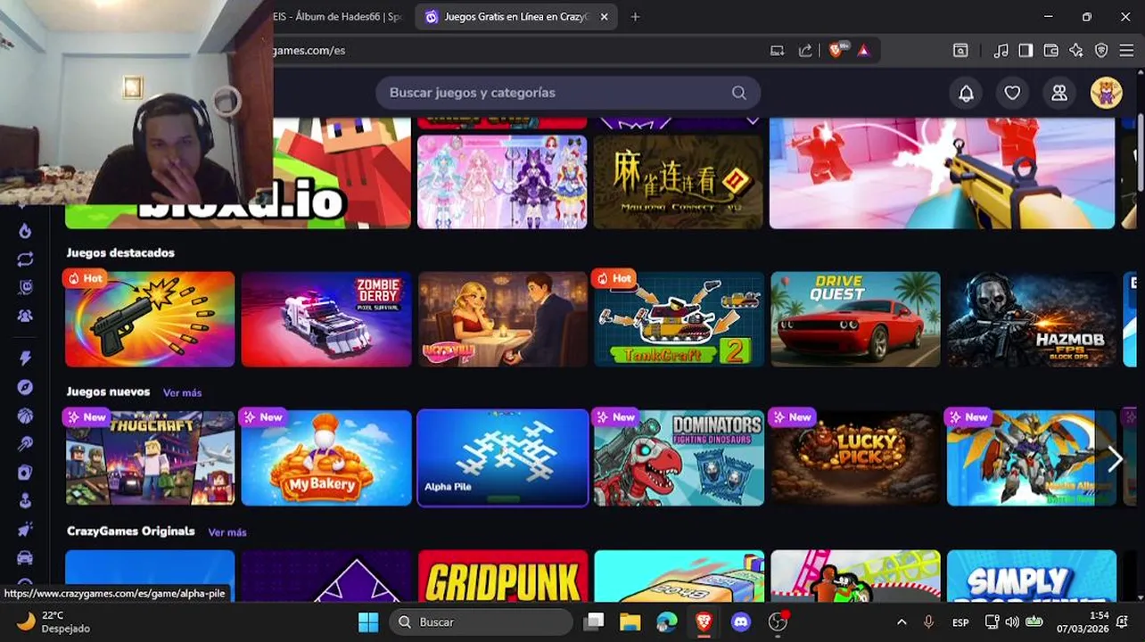
Task: Select the lightning bolt Action sidebar icon
Action: 25,358
